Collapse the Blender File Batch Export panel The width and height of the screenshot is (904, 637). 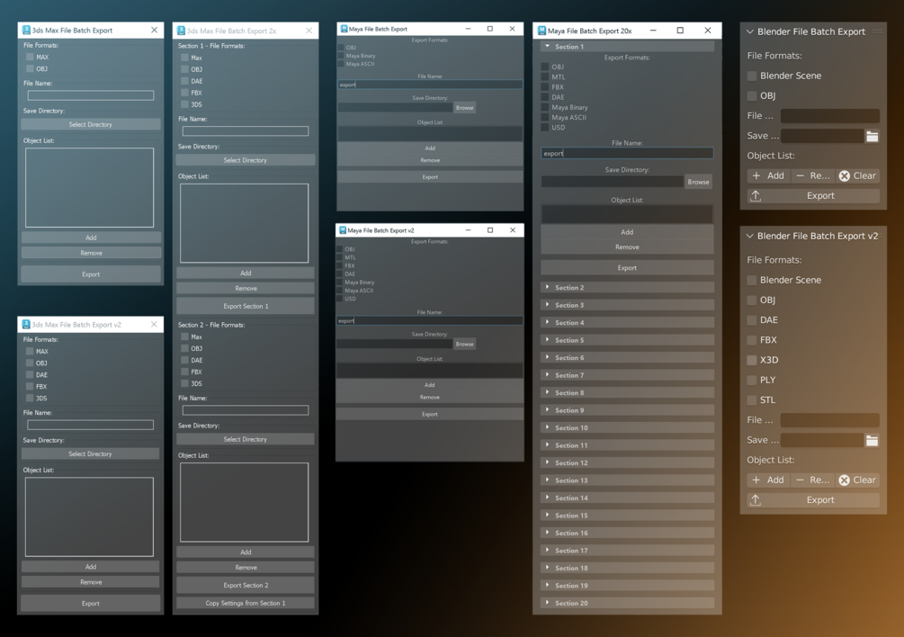pos(750,31)
